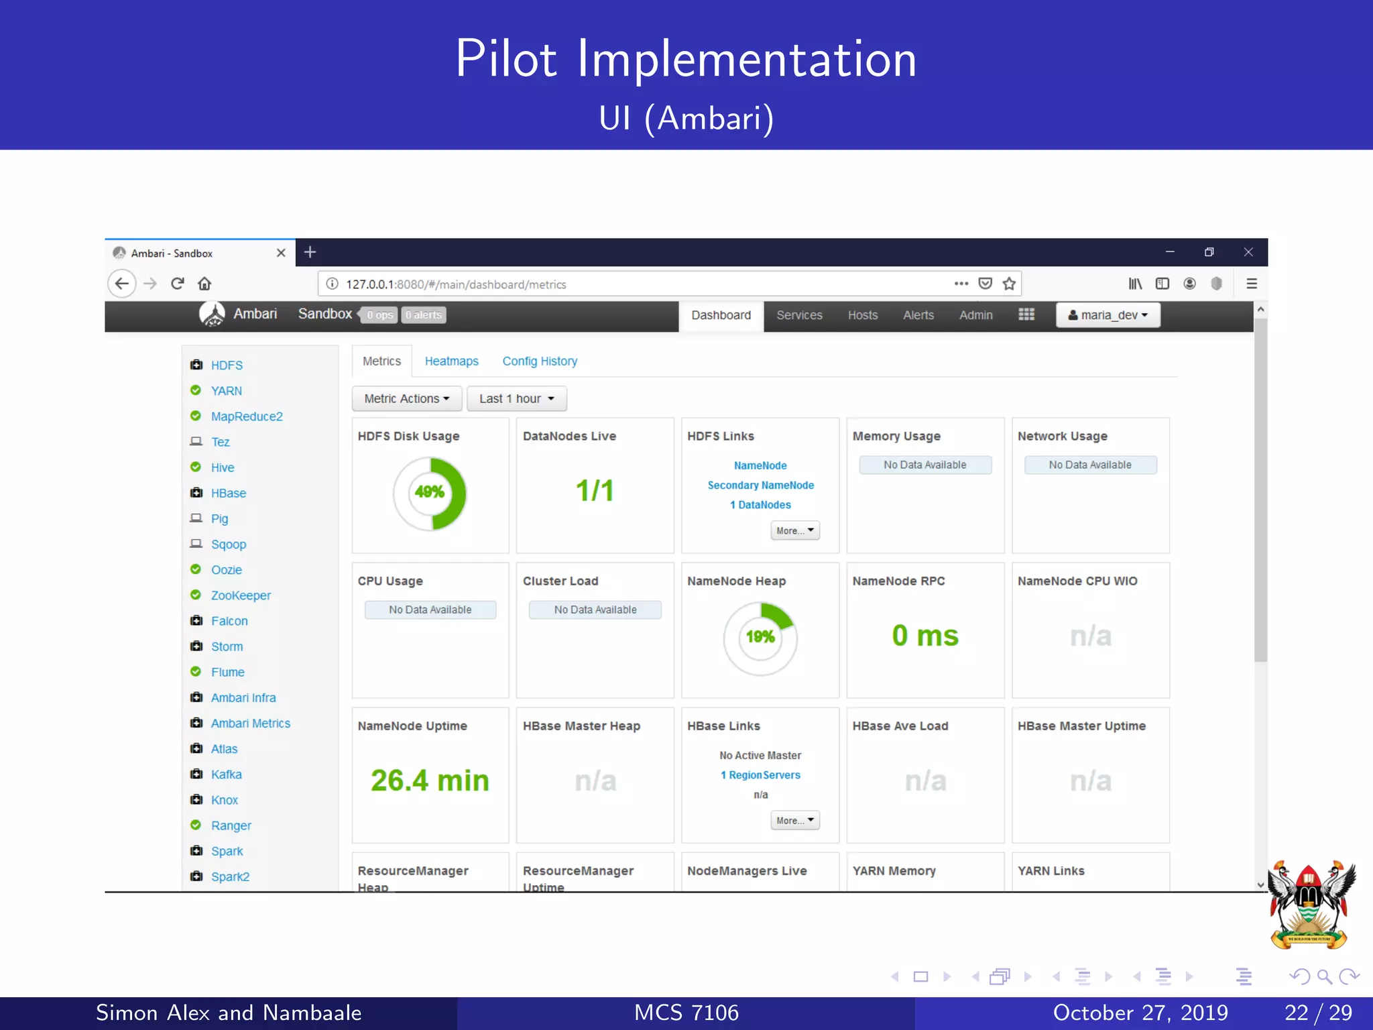Click the laptop icon beside Sqoop
The height and width of the screenshot is (1030, 1373).
[196, 544]
